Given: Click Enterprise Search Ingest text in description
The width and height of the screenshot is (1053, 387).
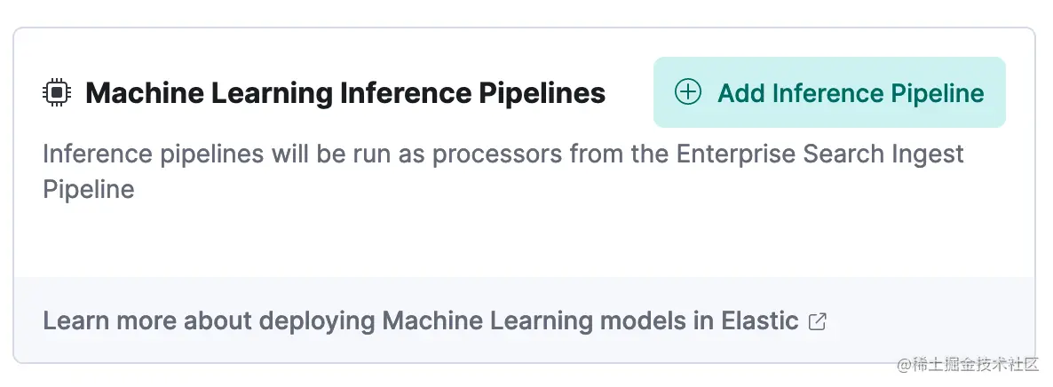Looking at the screenshot, I should click(820, 154).
